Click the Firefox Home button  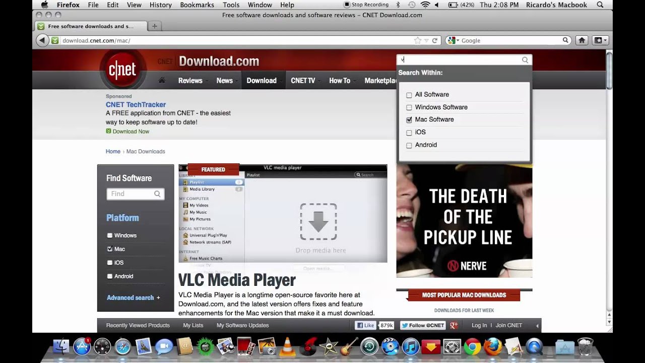point(582,40)
